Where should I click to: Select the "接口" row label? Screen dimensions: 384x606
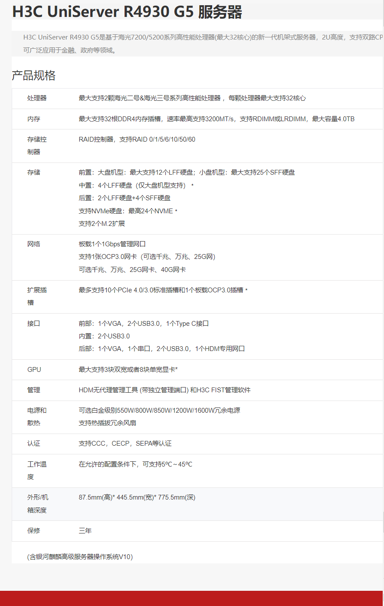coord(34,324)
